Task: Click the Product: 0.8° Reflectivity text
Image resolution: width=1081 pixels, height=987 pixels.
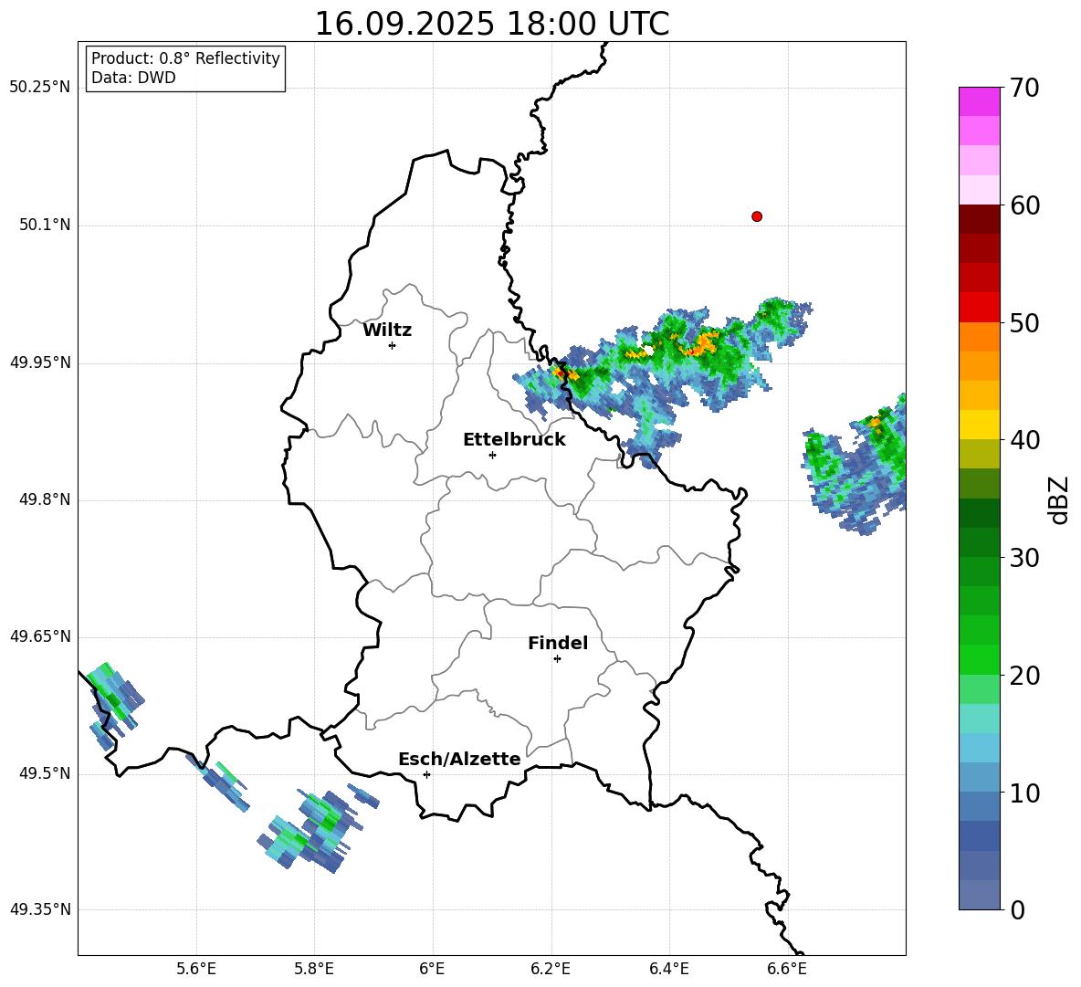Action: pos(185,58)
